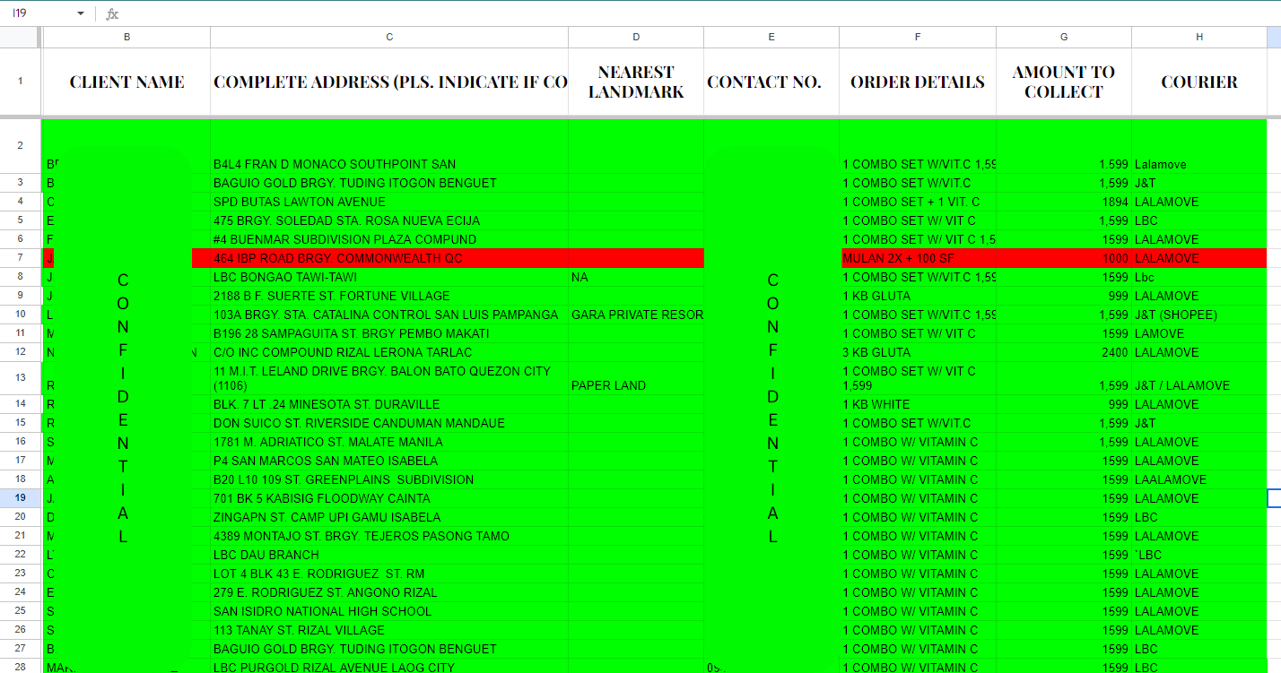Screen dimensions: 1281x673
Task: Select column D header
Action: [x=636, y=37]
